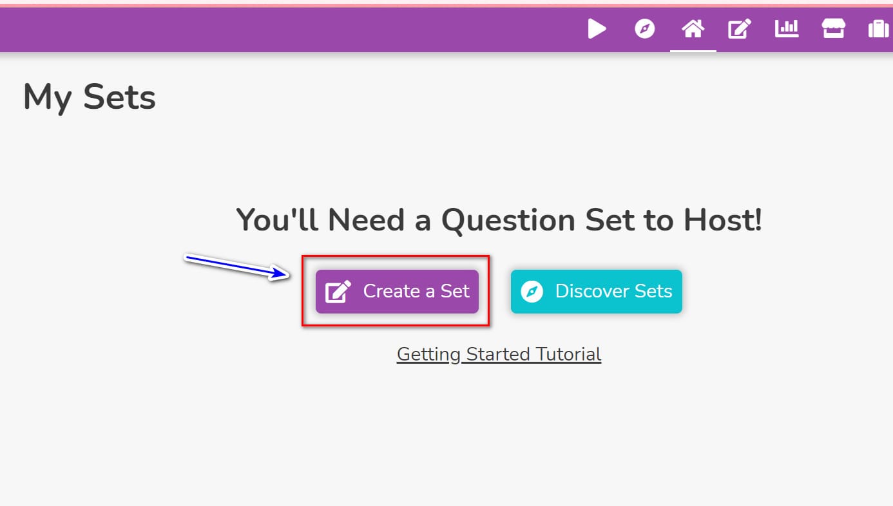
Task: Click the teal Discover Sets button
Action: (x=596, y=292)
